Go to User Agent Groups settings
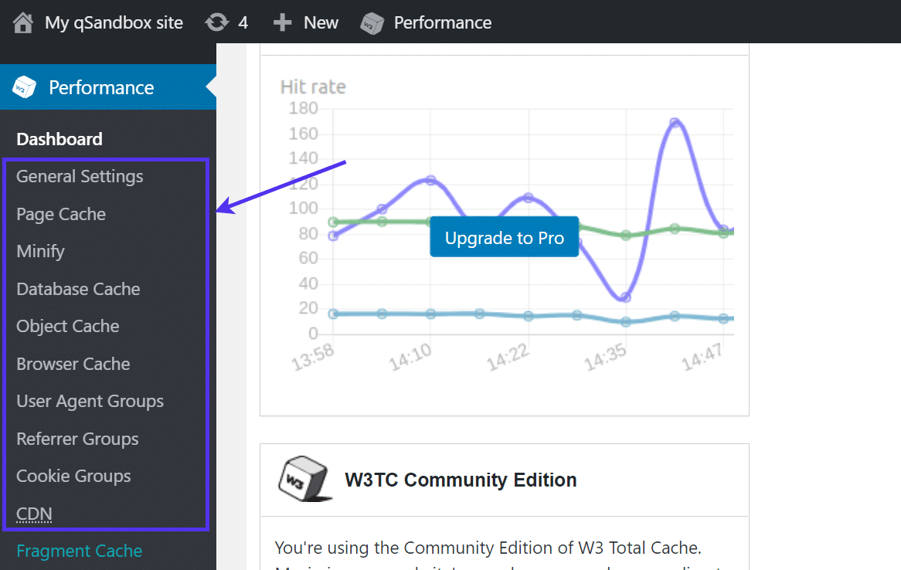Image resolution: width=901 pixels, height=570 pixels. point(90,401)
